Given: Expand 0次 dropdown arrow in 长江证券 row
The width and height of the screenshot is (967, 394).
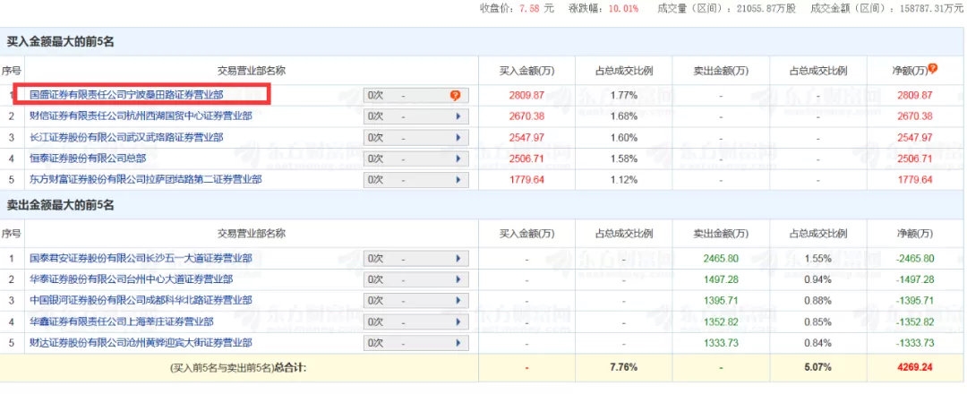Looking at the screenshot, I should 458,138.
